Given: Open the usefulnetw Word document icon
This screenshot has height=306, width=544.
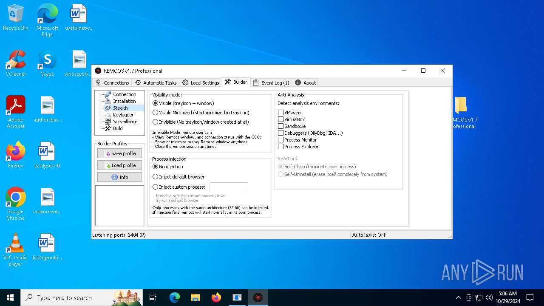Looking at the screenshot, I should point(79,18).
